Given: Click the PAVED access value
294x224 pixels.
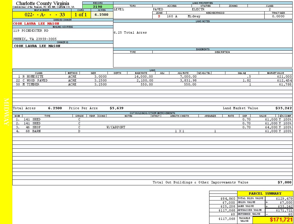Looking at the screenshot, I should (x=158, y=9).
